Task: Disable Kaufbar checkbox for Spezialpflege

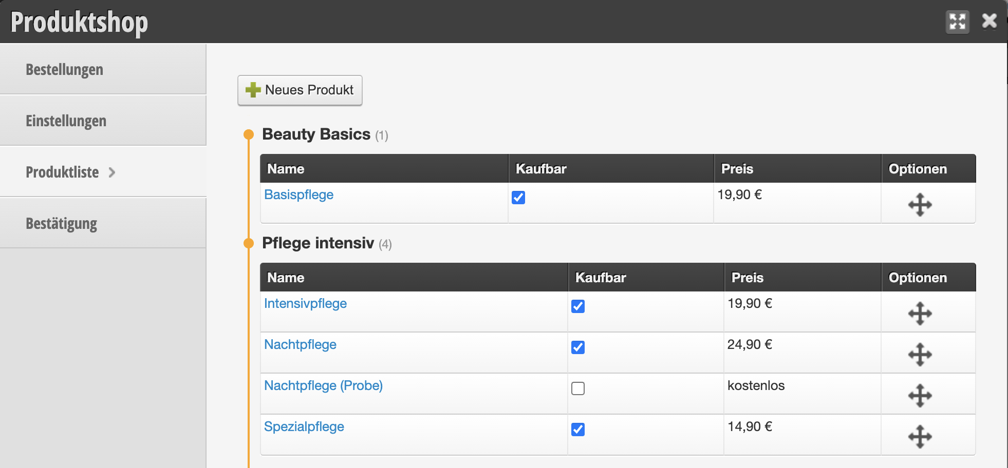Action: click(x=578, y=430)
